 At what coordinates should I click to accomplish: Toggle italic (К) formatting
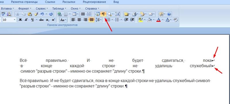pos(26,20)
